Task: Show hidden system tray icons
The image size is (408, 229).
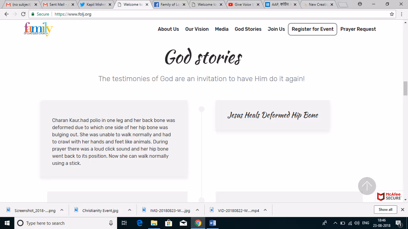Action: [x=335, y=223]
